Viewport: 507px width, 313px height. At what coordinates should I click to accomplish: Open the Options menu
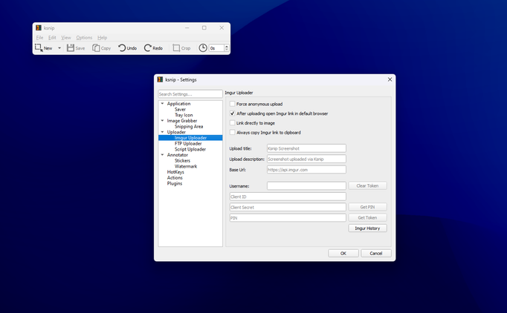click(x=84, y=37)
